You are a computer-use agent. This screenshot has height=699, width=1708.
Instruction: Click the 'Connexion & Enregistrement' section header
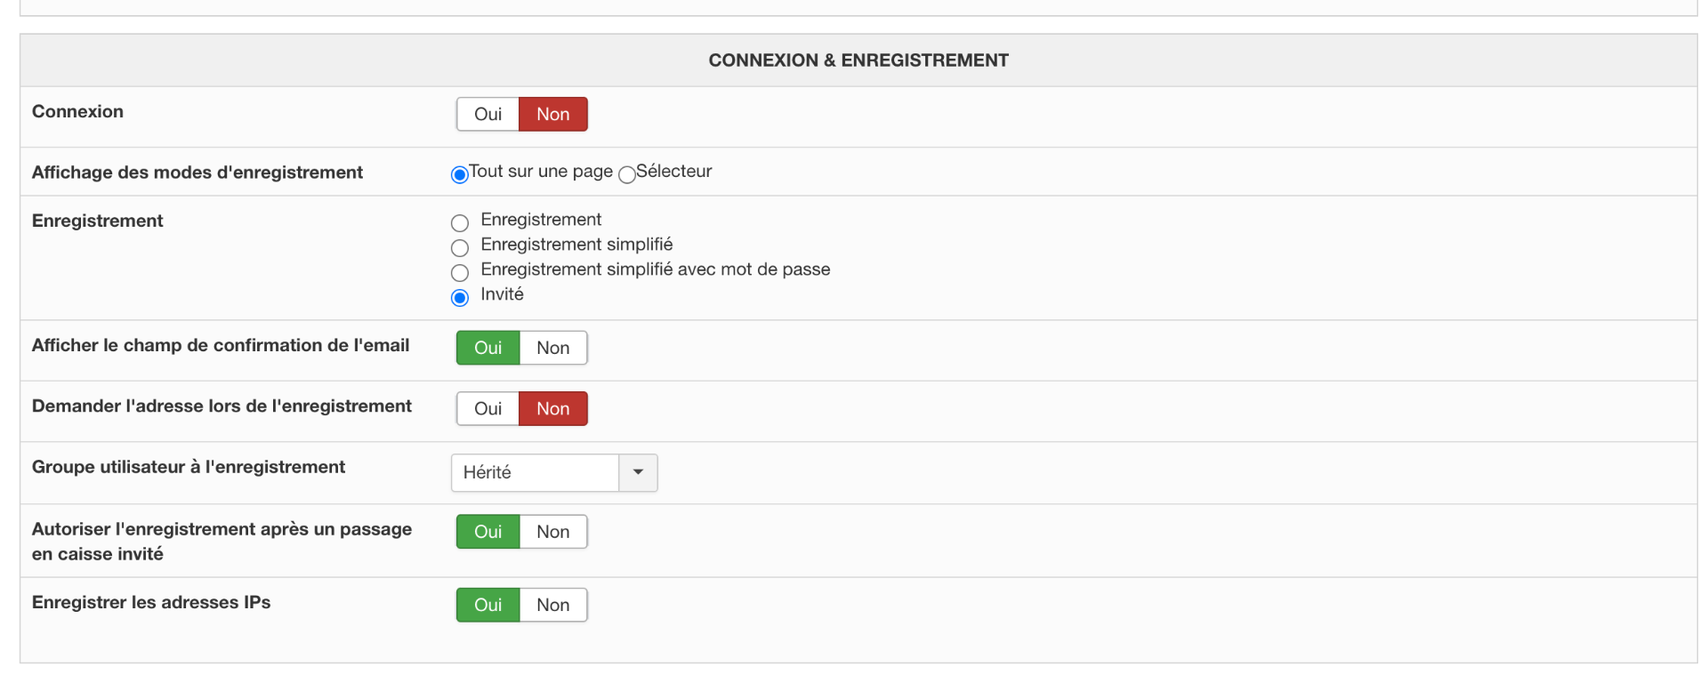pyautogui.click(x=858, y=60)
